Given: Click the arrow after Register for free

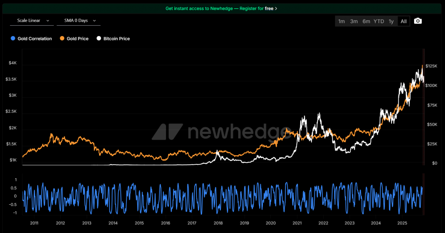Looking at the screenshot, I should [276, 8].
